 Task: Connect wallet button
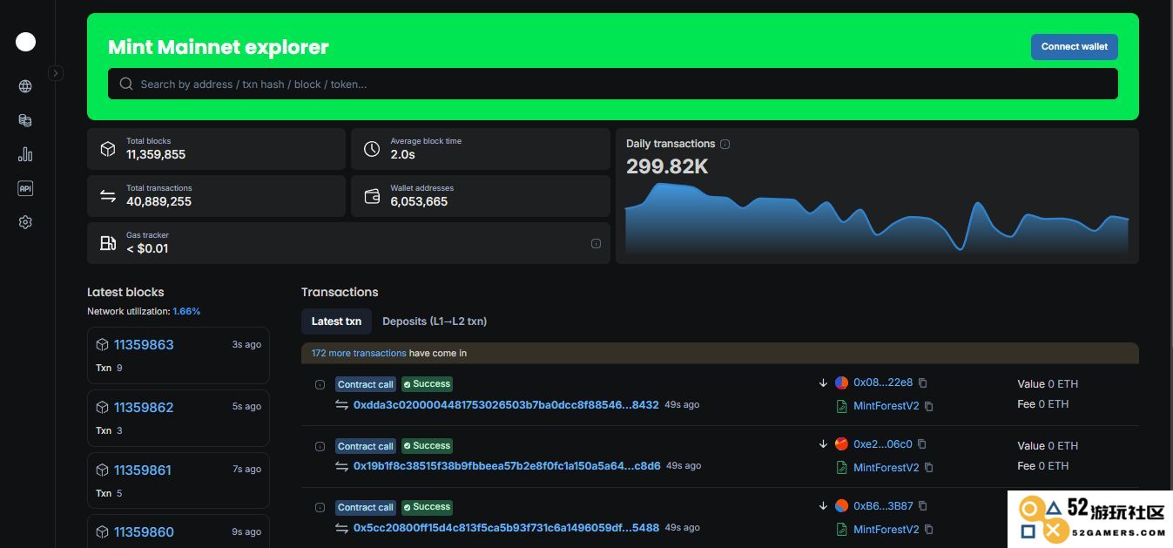pyautogui.click(x=1074, y=47)
